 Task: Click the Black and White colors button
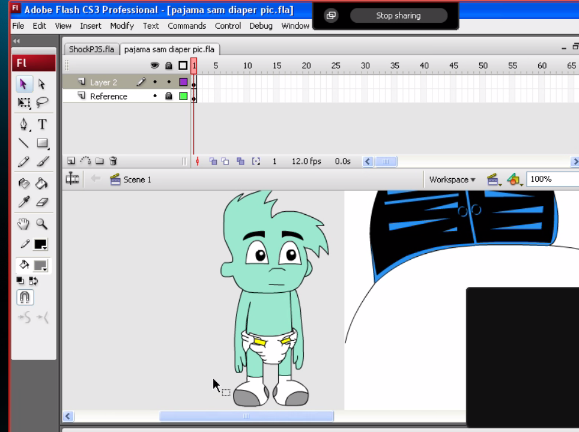pos(20,281)
